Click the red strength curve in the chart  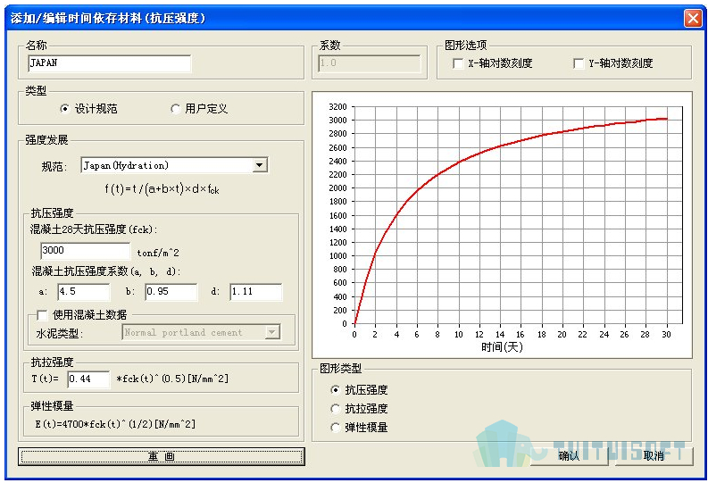point(458,162)
